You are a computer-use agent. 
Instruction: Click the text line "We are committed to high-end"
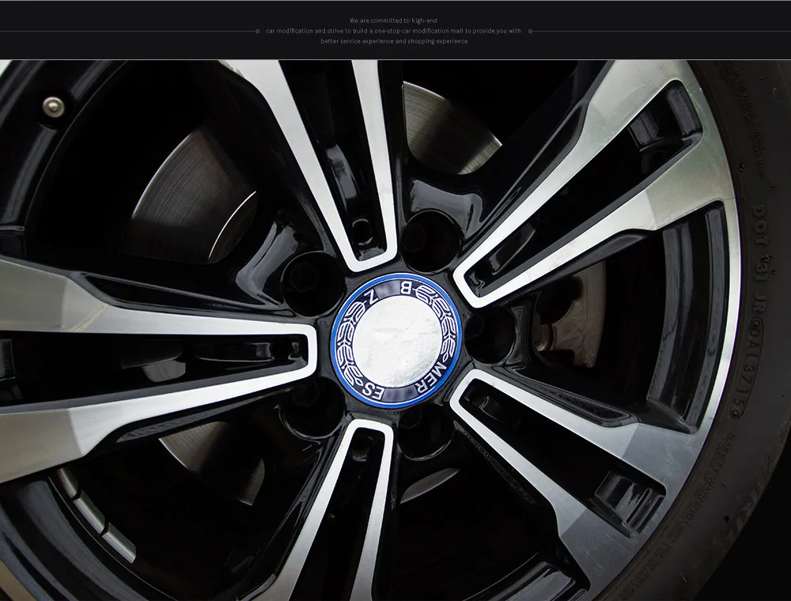tap(393, 21)
